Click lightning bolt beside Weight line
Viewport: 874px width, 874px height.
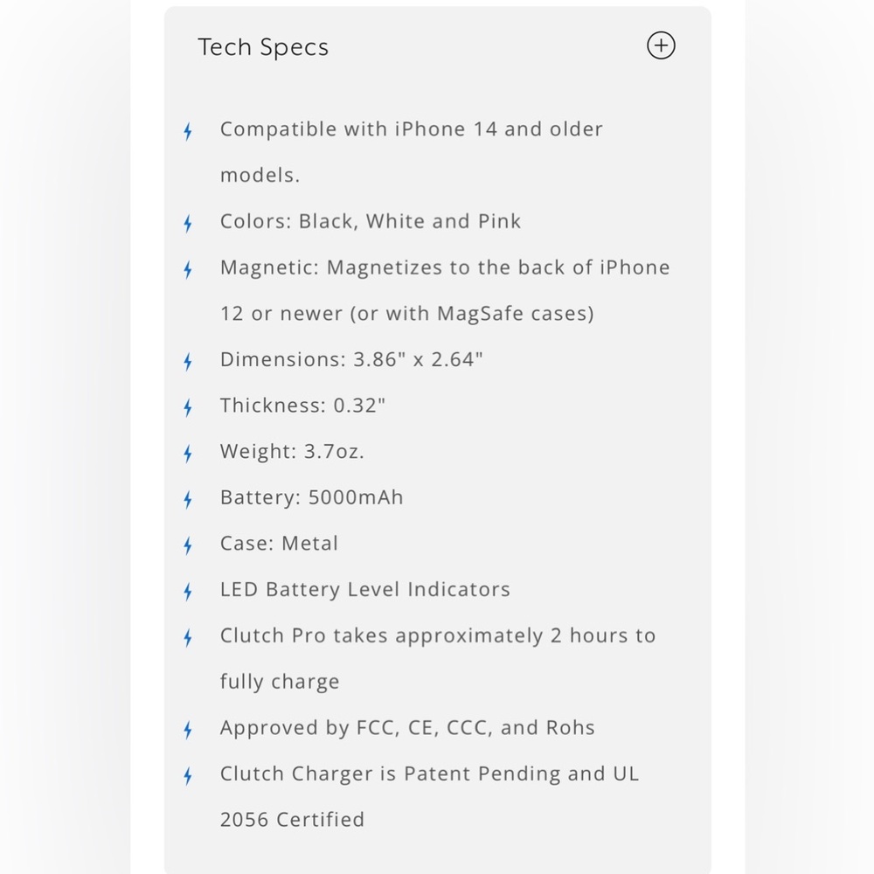[x=188, y=454]
